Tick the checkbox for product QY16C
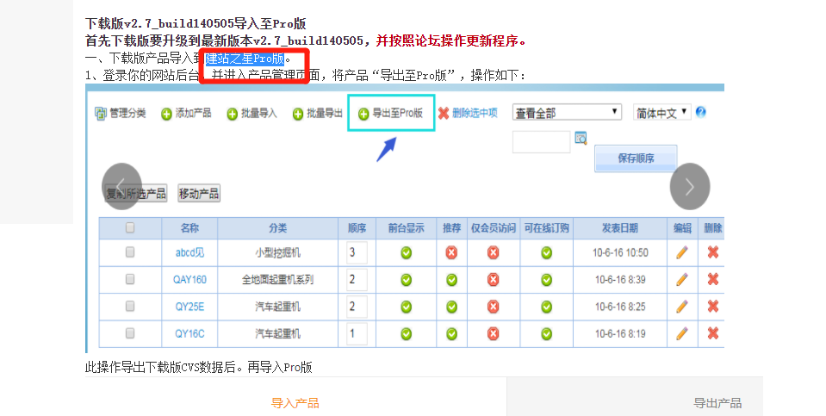Image resolution: width=826 pixels, height=416 pixels. point(130,332)
